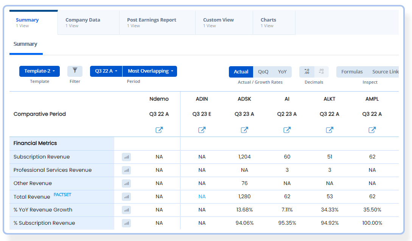
Task: Open external link under ALKT column
Action: 330,130
